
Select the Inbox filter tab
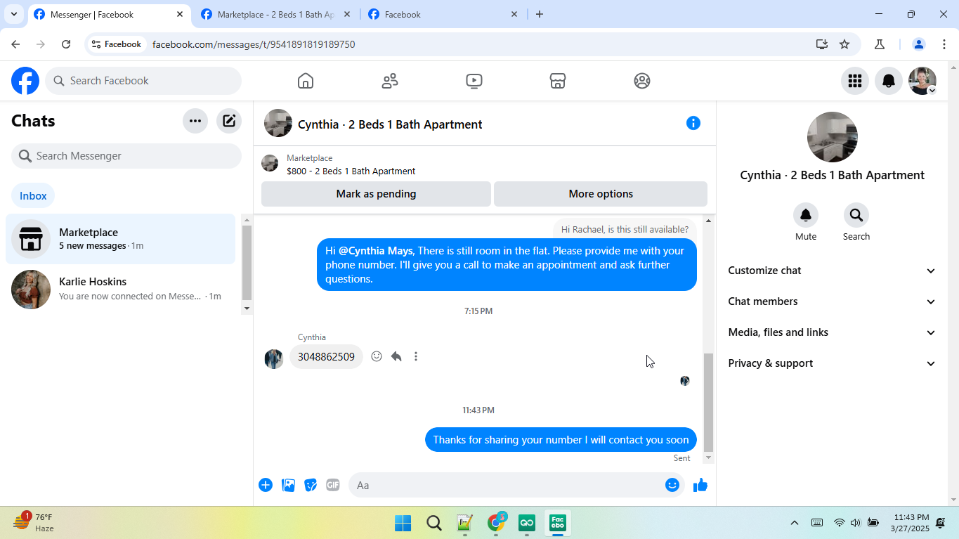click(33, 196)
